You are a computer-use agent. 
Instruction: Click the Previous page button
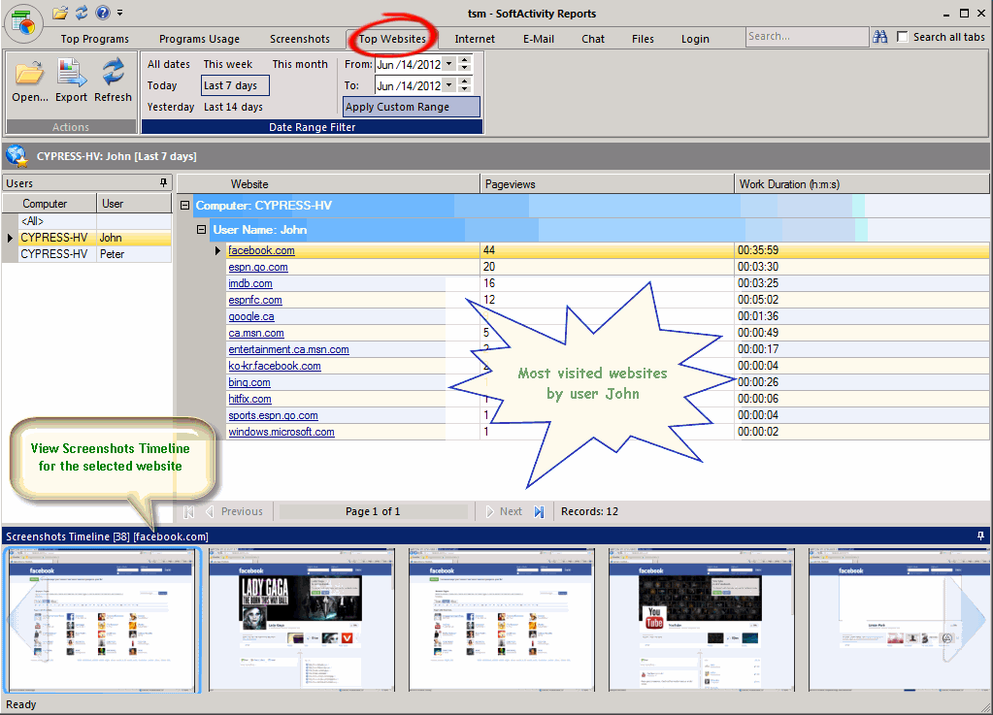pyautogui.click(x=234, y=511)
